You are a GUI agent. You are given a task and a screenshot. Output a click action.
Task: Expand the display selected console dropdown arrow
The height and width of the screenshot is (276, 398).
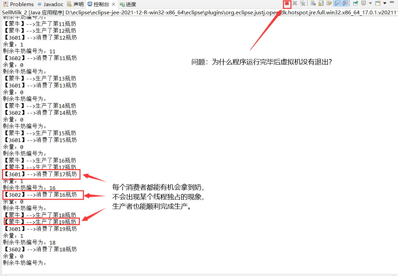pos(370,3)
